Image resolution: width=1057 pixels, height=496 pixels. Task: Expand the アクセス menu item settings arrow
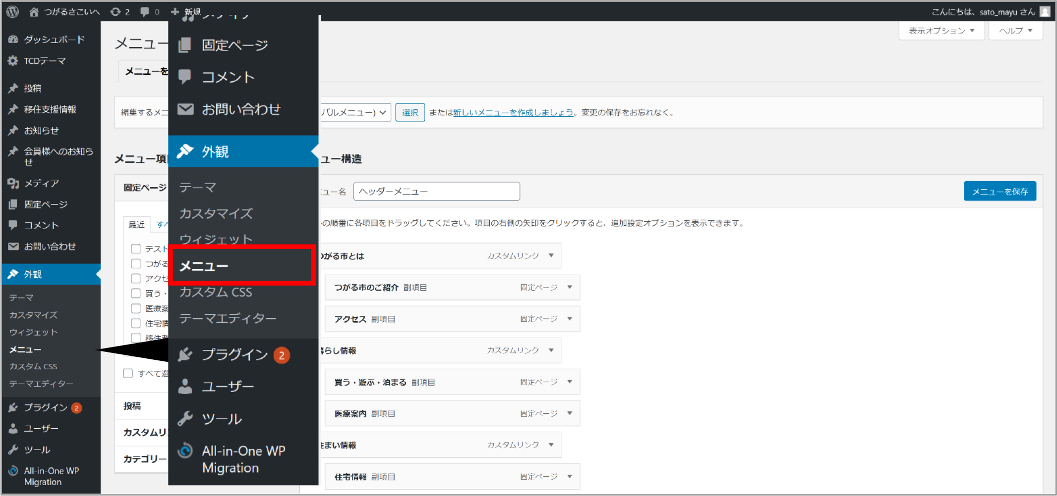pyautogui.click(x=570, y=319)
